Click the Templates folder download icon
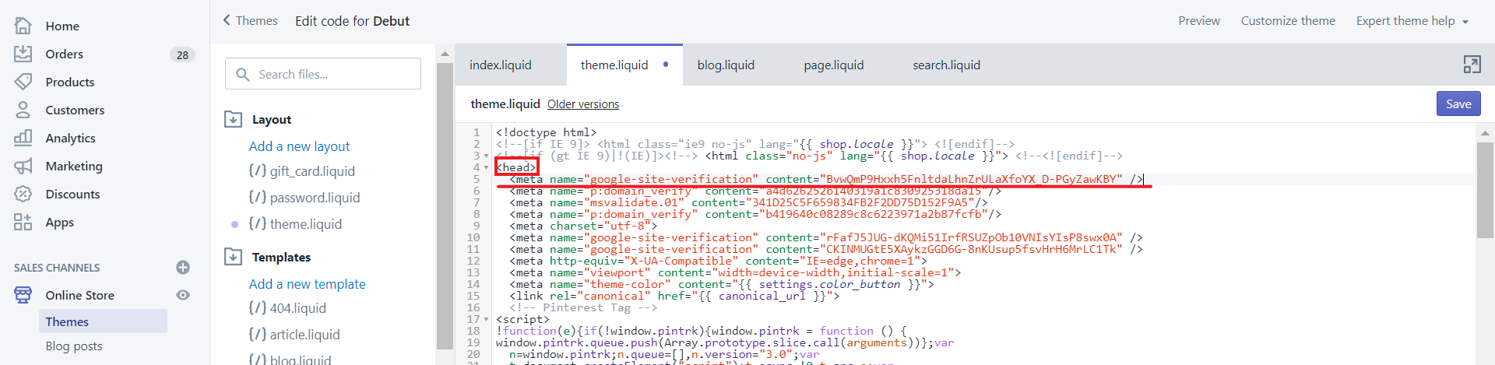This screenshot has width=1495, height=365. pos(233,257)
